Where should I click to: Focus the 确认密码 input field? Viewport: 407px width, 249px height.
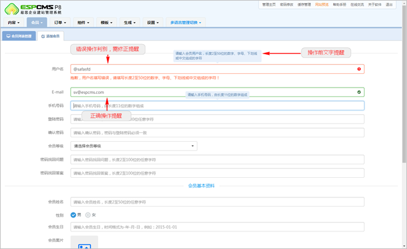click(x=217, y=132)
